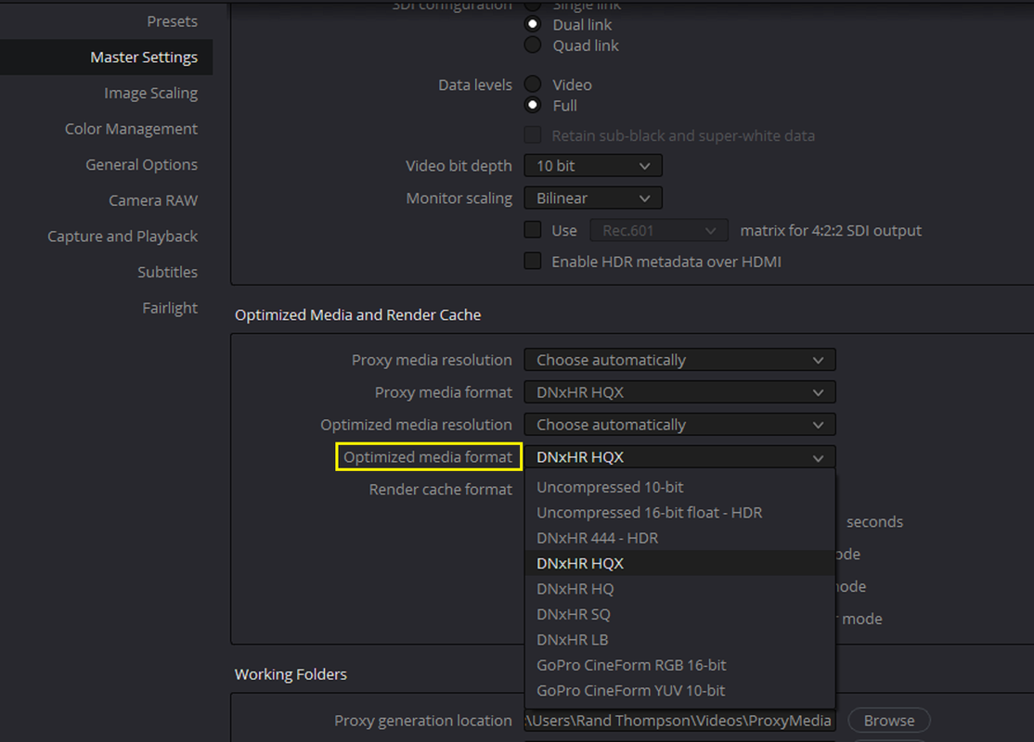The image size is (1034, 742).
Task: Choose Uncompressed 10-bit format
Action: pyautogui.click(x=679, y=487)
